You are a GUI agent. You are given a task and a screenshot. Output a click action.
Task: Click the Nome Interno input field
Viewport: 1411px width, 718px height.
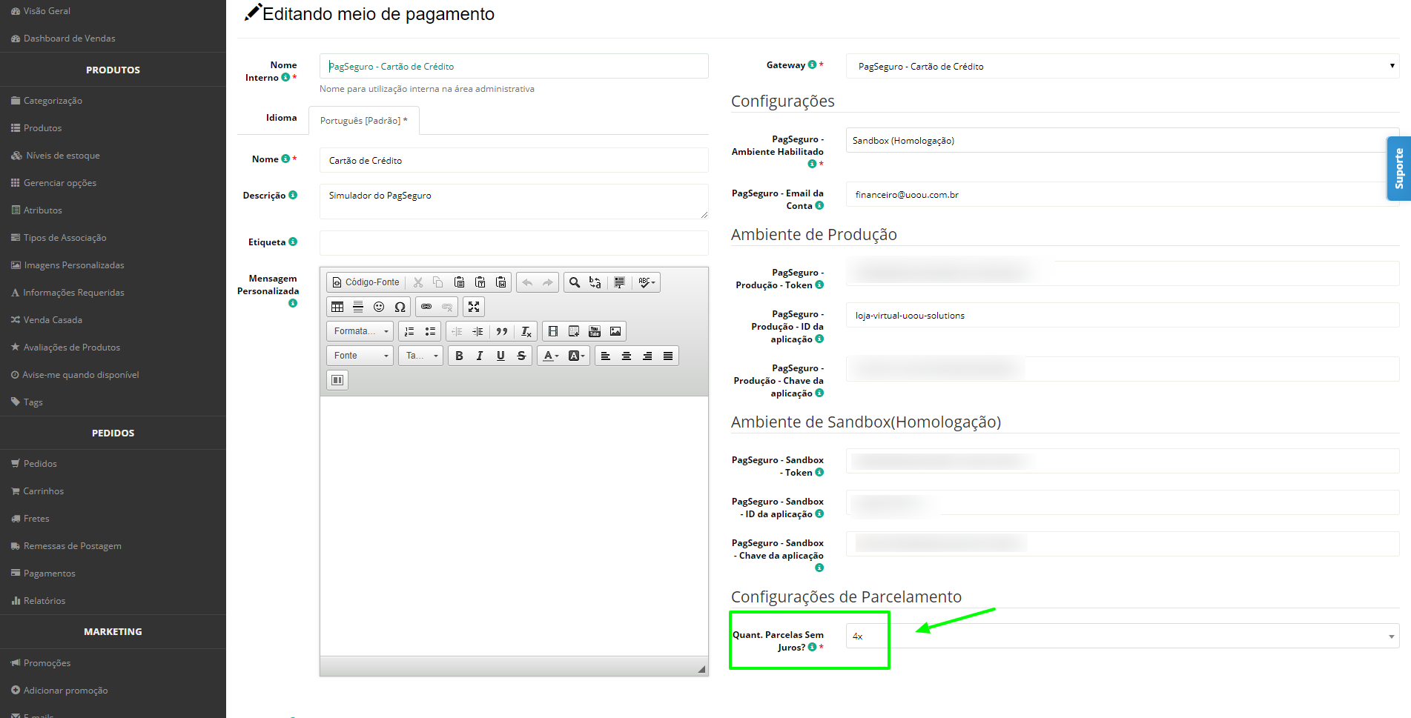click(x=514, y=66)
